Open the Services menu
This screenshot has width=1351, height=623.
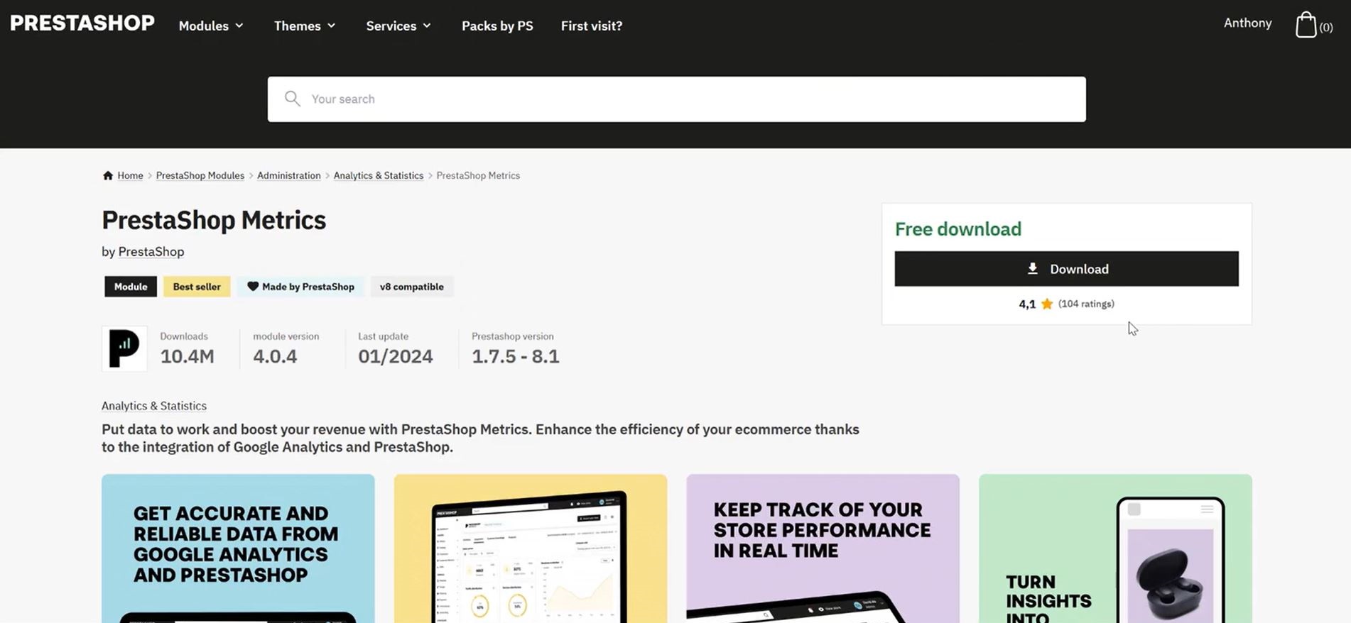398,26
